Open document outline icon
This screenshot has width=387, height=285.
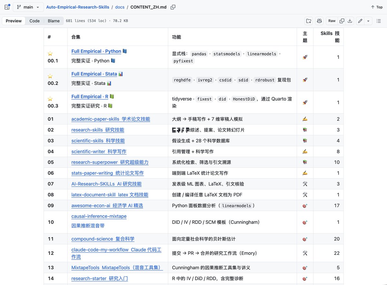379,21
